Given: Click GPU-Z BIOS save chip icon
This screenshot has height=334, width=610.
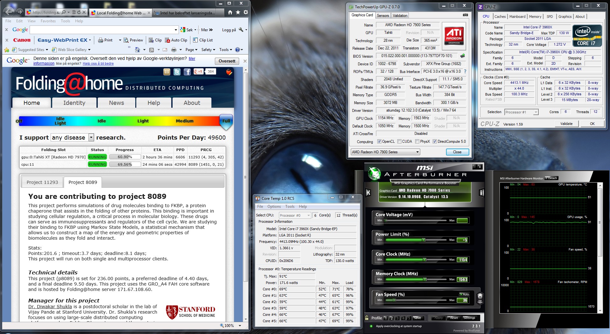Looking at the screenshot, I should [463, 56].
